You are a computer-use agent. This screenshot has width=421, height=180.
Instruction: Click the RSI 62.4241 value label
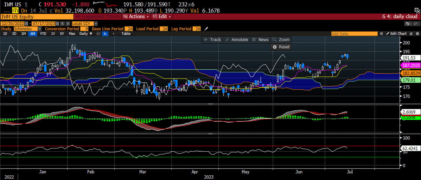[x=410, y=149]
